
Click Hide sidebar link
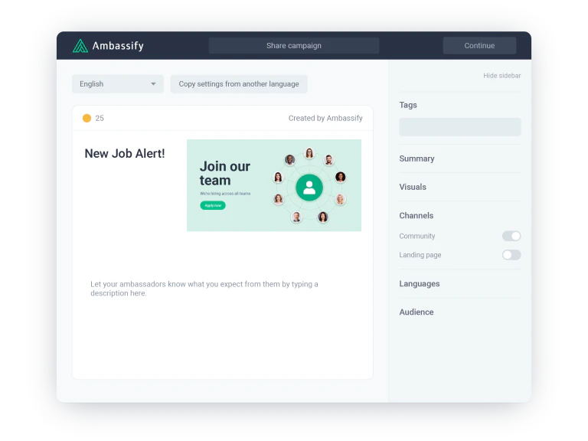[x=501, y=76]
